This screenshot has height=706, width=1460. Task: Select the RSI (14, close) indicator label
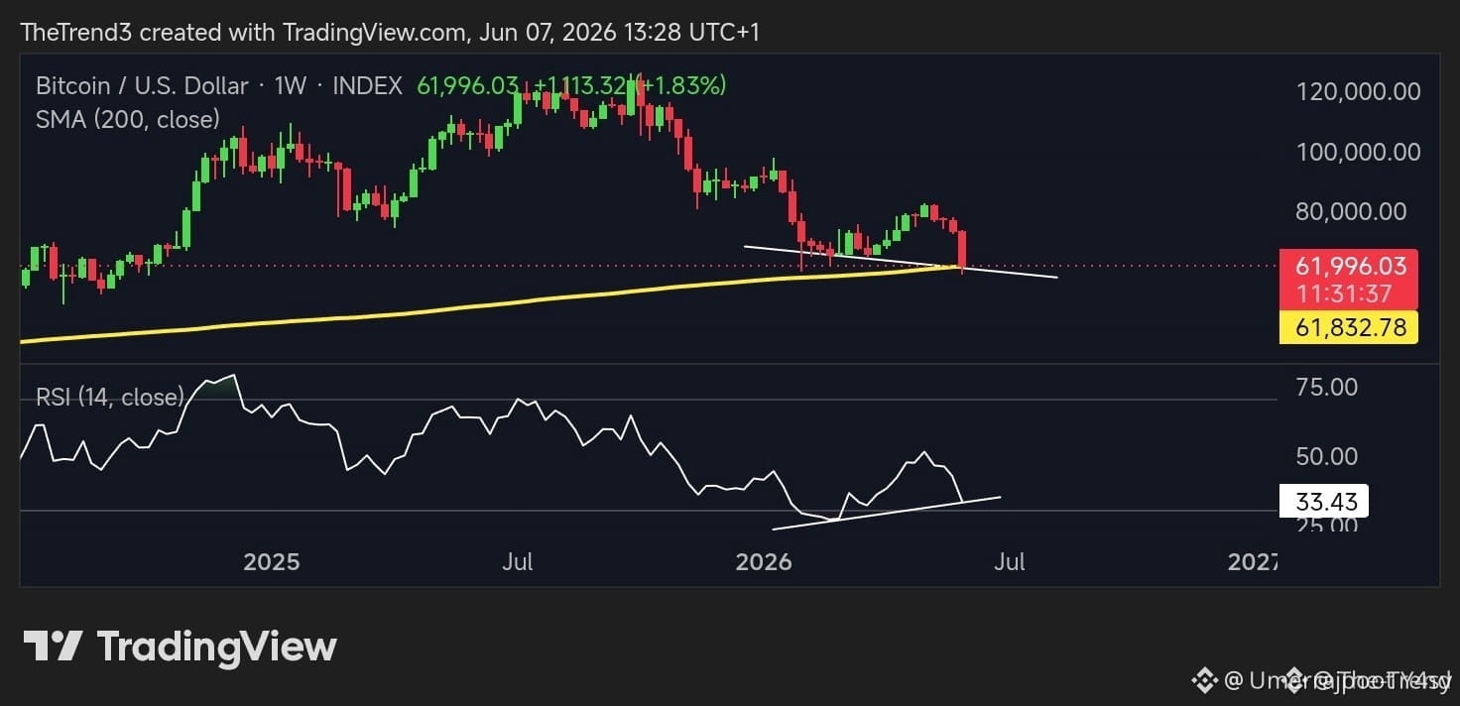point(110,398)
